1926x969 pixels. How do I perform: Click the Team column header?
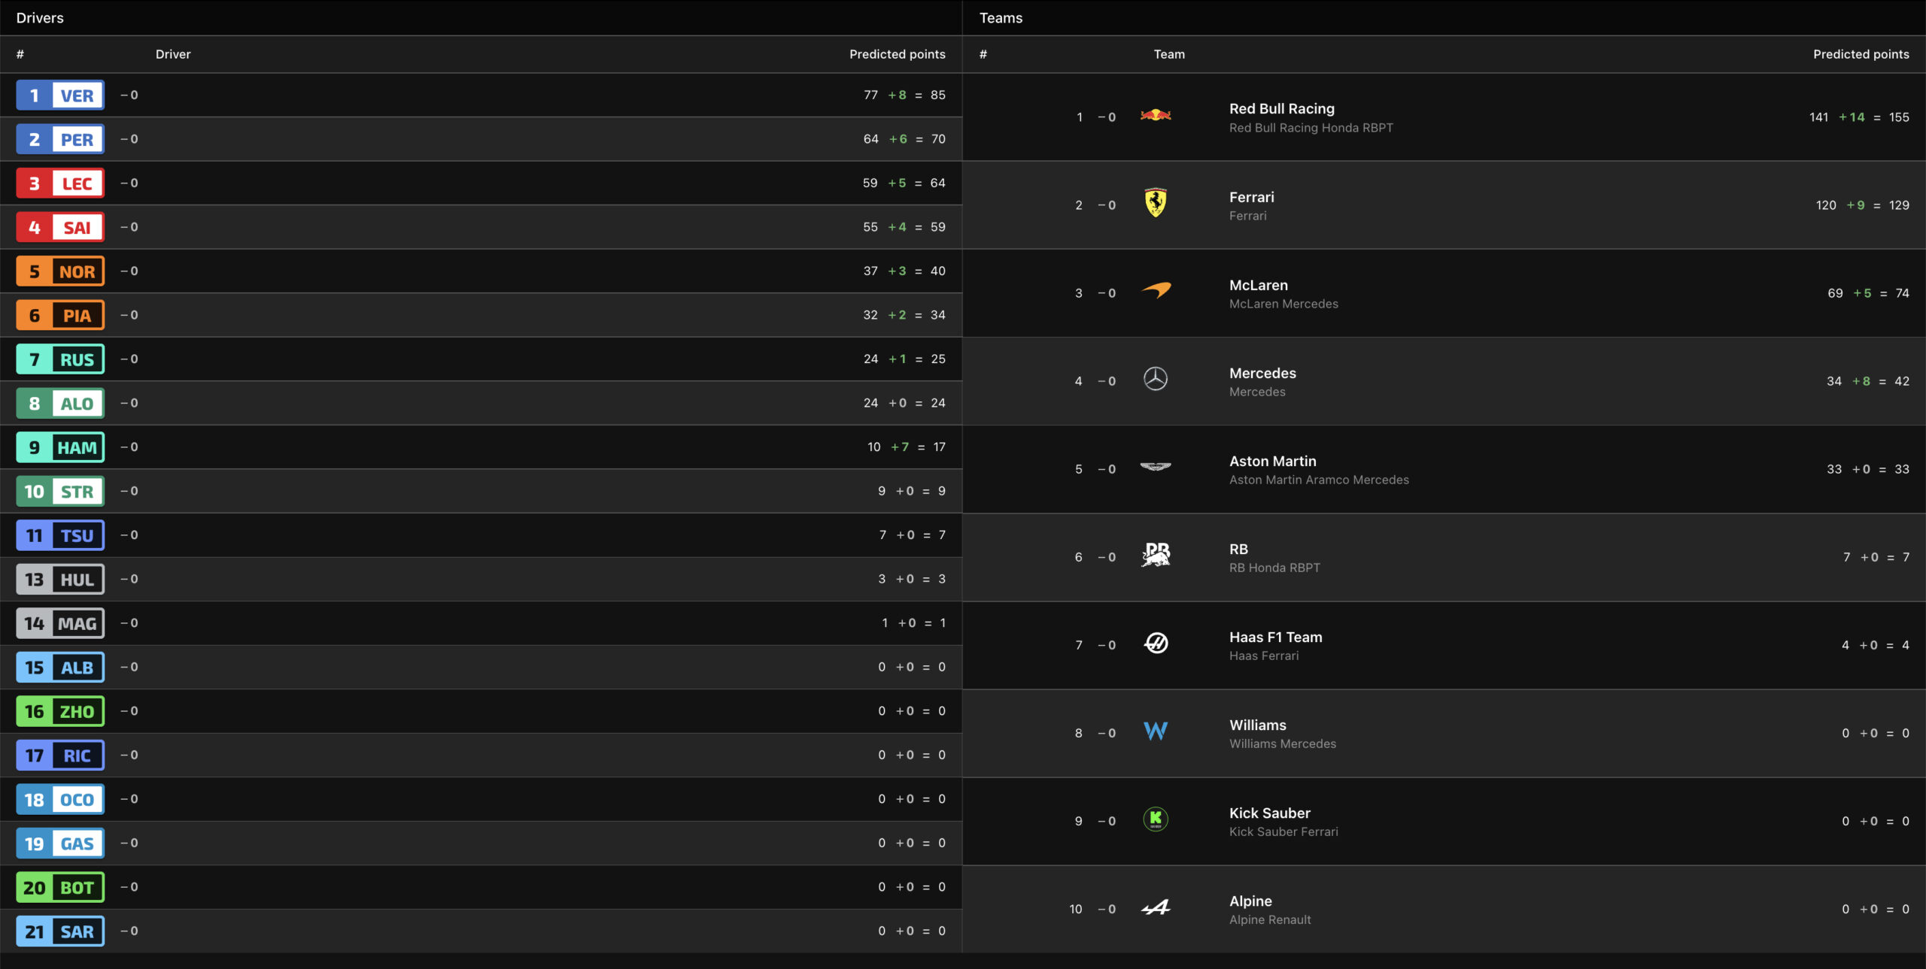tap(1169, 54)
